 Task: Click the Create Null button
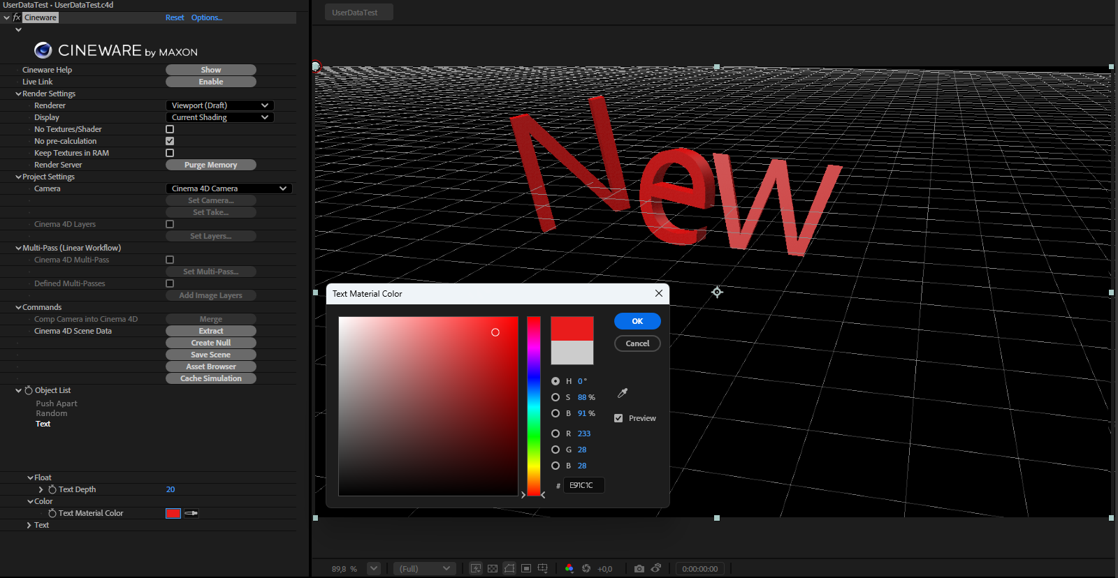pyautogui.click(x=211, y=343)
